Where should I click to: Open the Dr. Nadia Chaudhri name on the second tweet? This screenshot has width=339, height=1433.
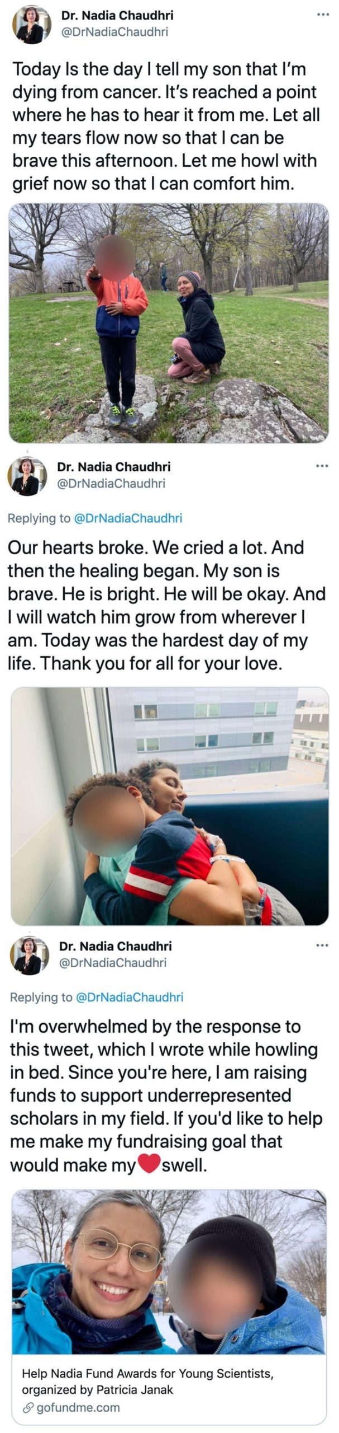pyautogui.click(x=114, y=467)
